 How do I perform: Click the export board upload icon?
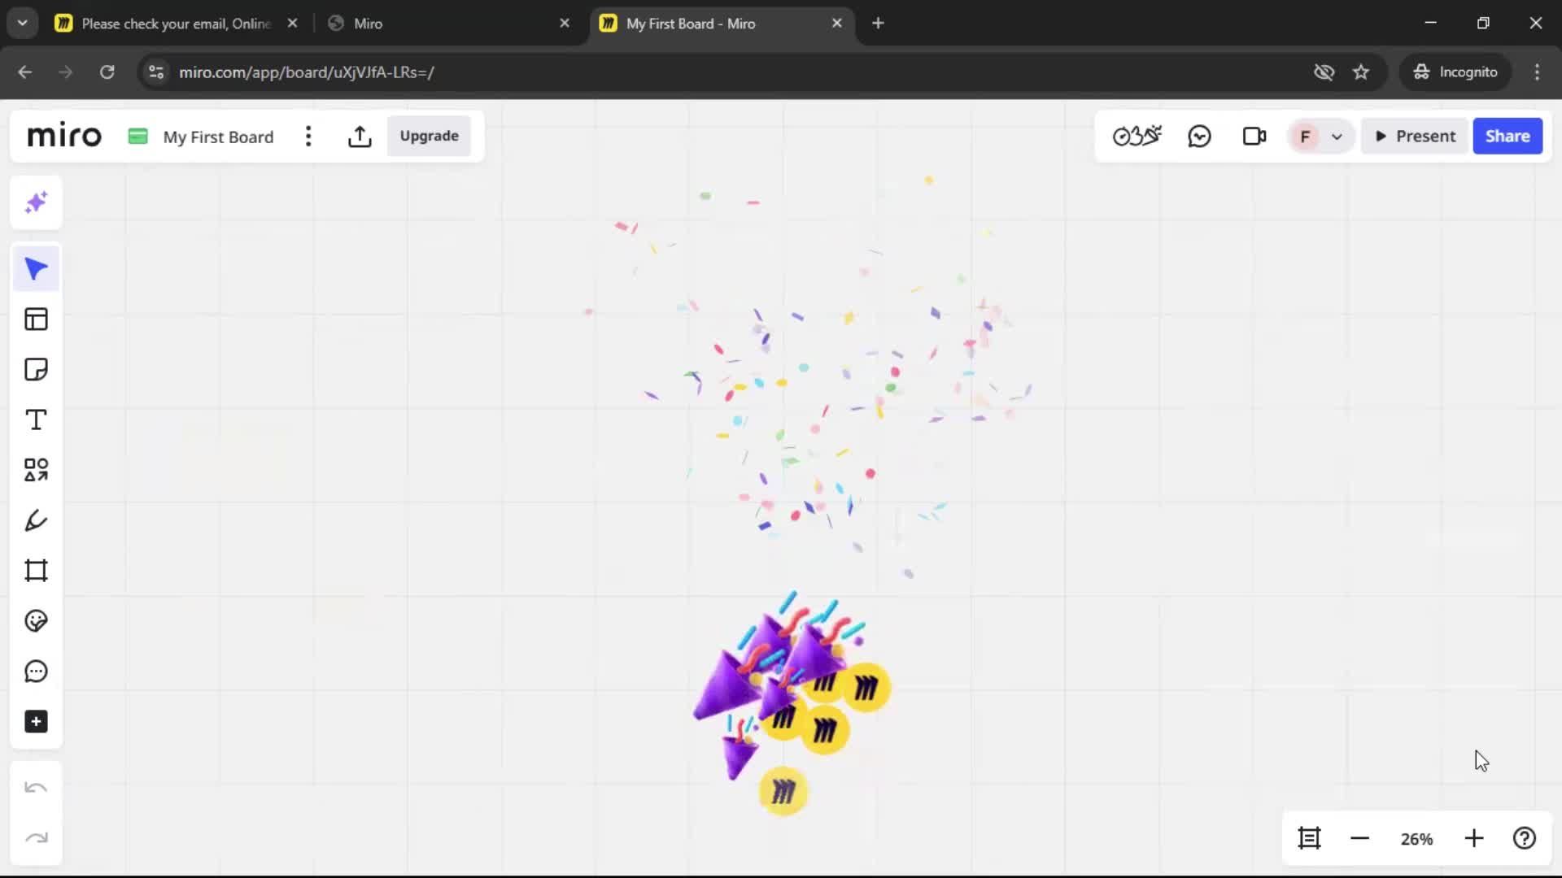point(360,136)
